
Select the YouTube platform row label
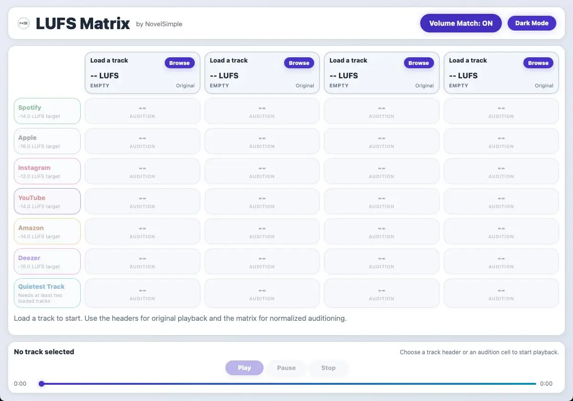point(47,201)
